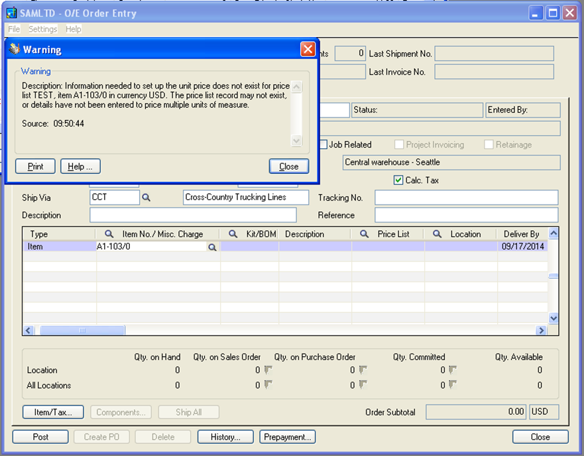This screenshot has width=584, height=456.
Task: Open item finder in A1-103/0 cell
Action: tap(212, 247)
